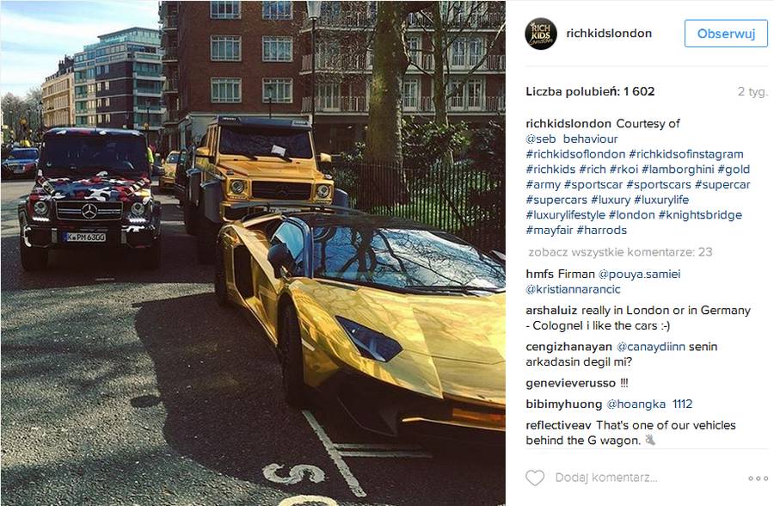Viewport: 774px width, 506px height.
Task: Open the #mayfair hashtag link
Action: 549,231
